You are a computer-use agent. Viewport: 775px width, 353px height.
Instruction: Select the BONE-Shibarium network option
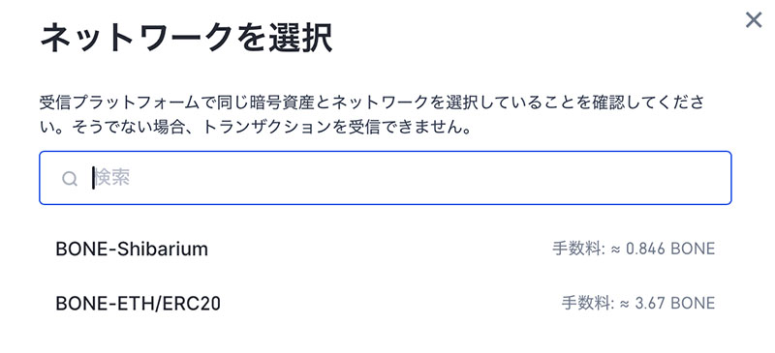coord(385,249)
